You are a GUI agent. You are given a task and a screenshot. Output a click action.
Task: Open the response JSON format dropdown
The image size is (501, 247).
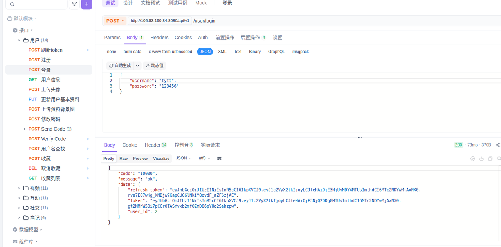coord(184,158)
